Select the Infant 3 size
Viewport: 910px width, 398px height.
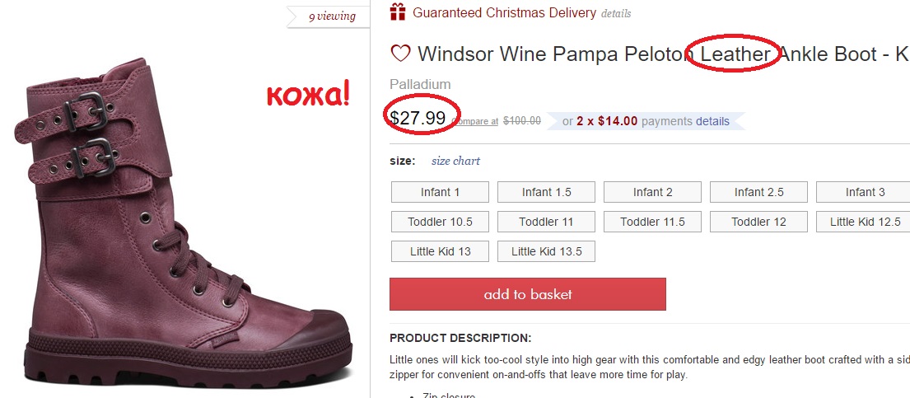click(864, 192)
